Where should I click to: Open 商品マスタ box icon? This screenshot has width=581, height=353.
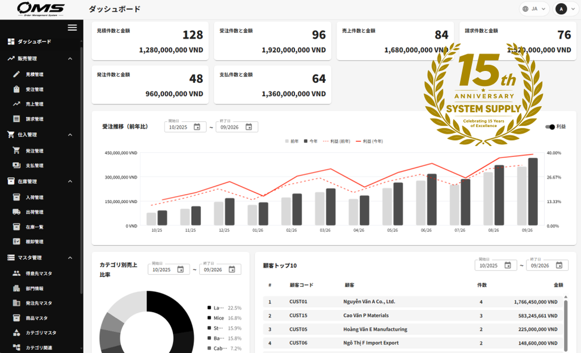point(16,318)
